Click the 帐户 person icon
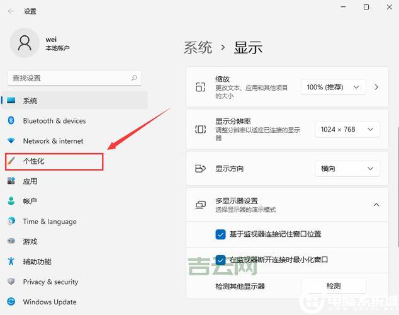 (x=11, y=201)
